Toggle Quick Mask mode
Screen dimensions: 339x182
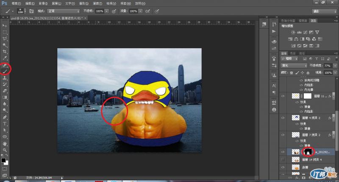click(x=5, y=169)
